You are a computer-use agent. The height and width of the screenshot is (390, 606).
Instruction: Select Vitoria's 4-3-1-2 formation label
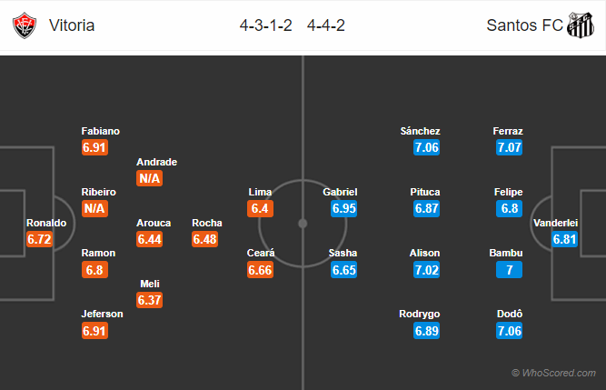coord(263,25)
